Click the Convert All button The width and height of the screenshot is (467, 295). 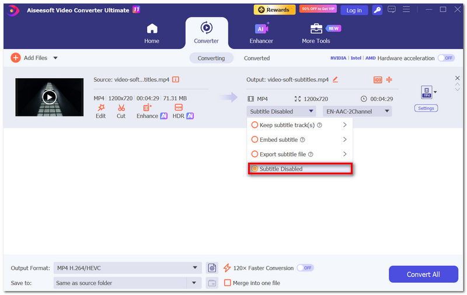point(423,274)
